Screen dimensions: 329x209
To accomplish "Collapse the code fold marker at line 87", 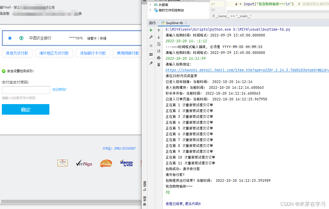I will (225, 4).
